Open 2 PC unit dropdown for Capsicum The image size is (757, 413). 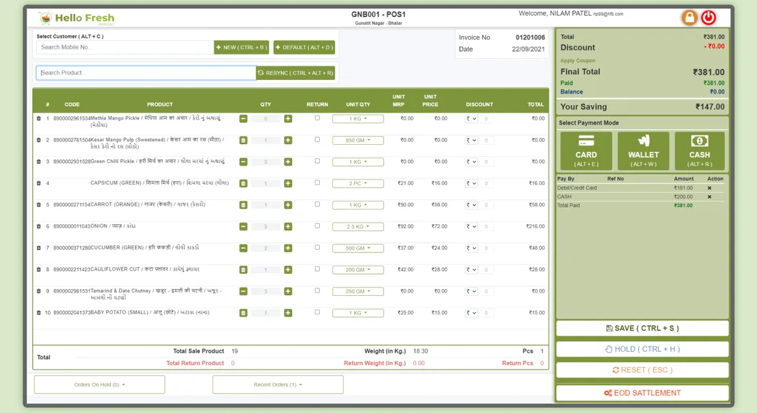[358, 183]
